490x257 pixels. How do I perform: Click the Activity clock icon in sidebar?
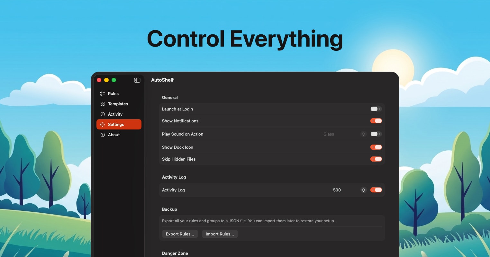pyautogui.click(x=103, y=114)
